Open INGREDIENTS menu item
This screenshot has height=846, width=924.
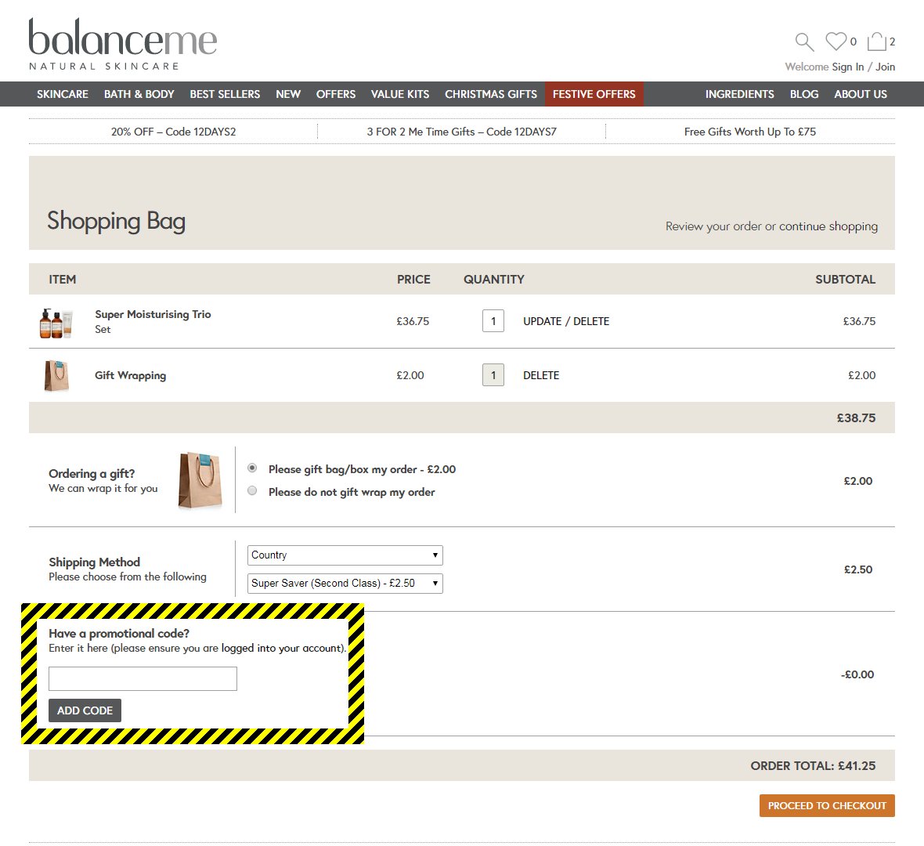739,94
